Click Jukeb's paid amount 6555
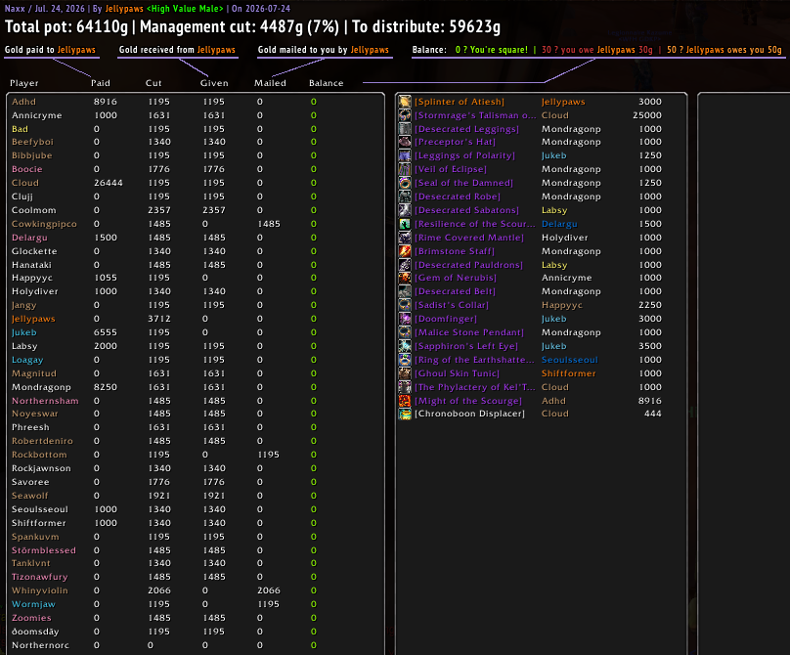790x655 pixels. (106, 332)
